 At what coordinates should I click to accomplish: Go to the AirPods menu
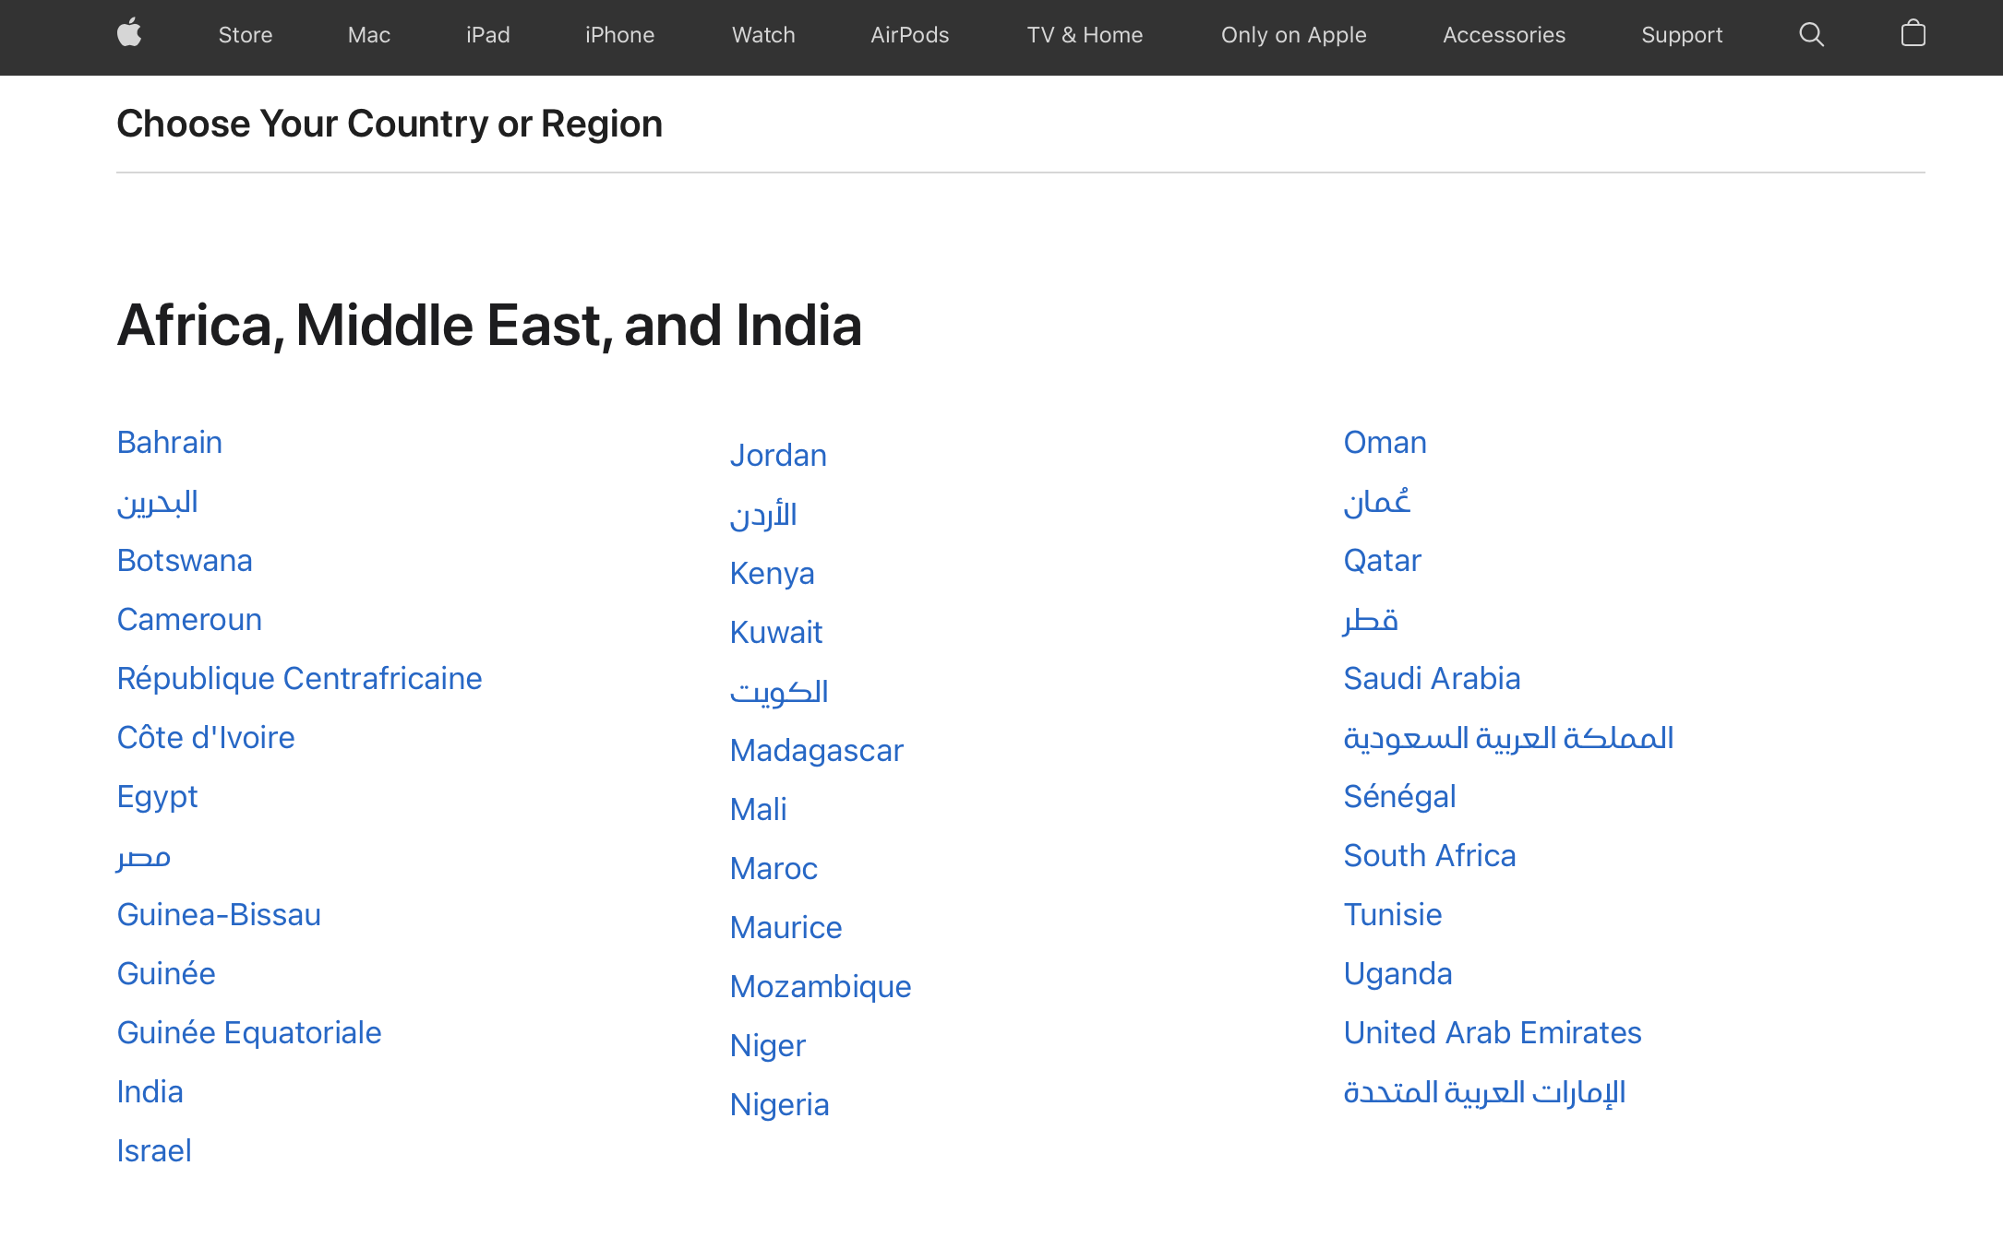pos(909,35)
